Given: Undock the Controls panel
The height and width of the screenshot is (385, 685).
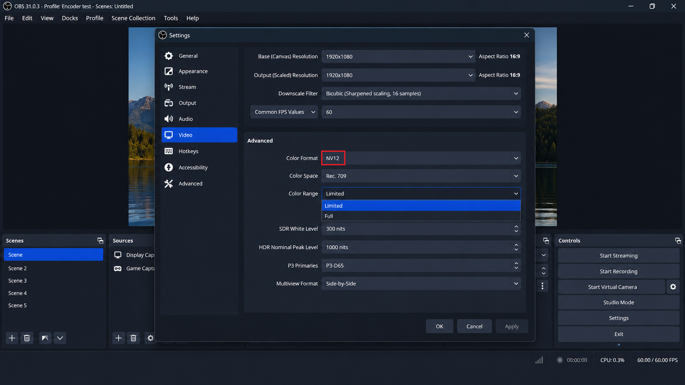Looking at the screenshot, I should point(678,241).
